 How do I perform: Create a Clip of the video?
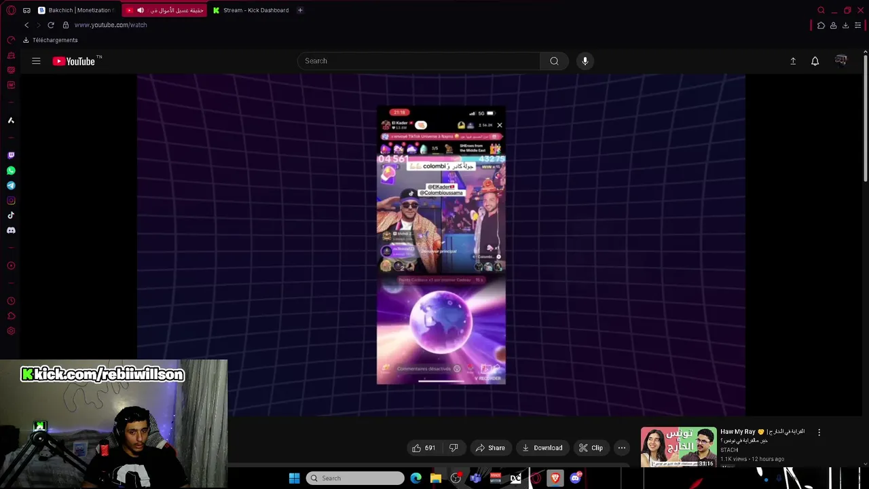[591, 448]
